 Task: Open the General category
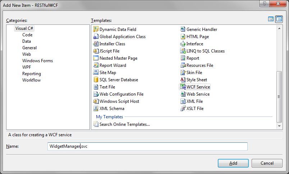tap(29, 48)
